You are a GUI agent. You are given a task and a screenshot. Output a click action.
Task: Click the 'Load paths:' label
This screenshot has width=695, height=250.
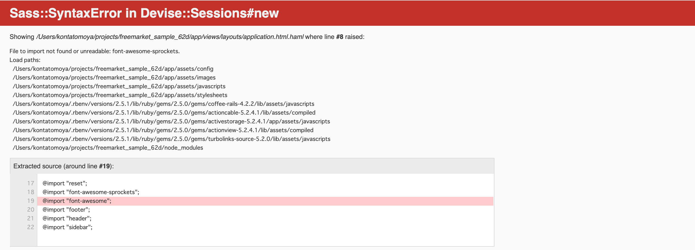[x=25, y=60]
